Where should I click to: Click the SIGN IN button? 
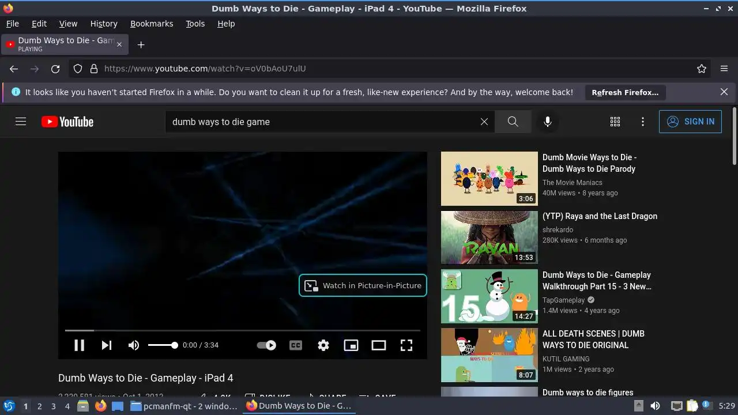pos(690,122)
